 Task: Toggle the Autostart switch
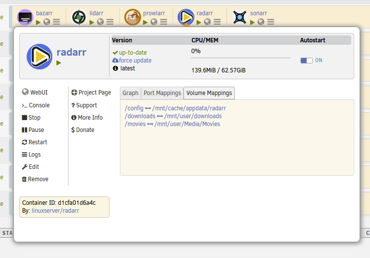click(x=306, y=61)
